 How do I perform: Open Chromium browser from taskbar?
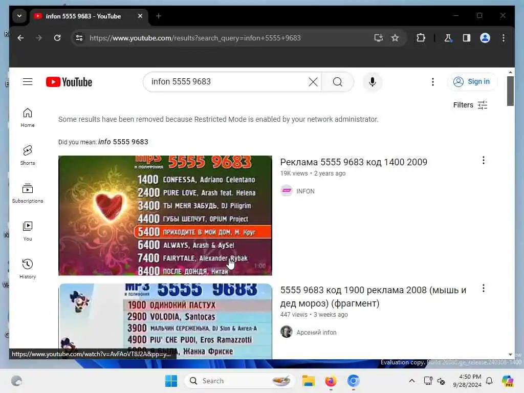[x=353, y=381]
